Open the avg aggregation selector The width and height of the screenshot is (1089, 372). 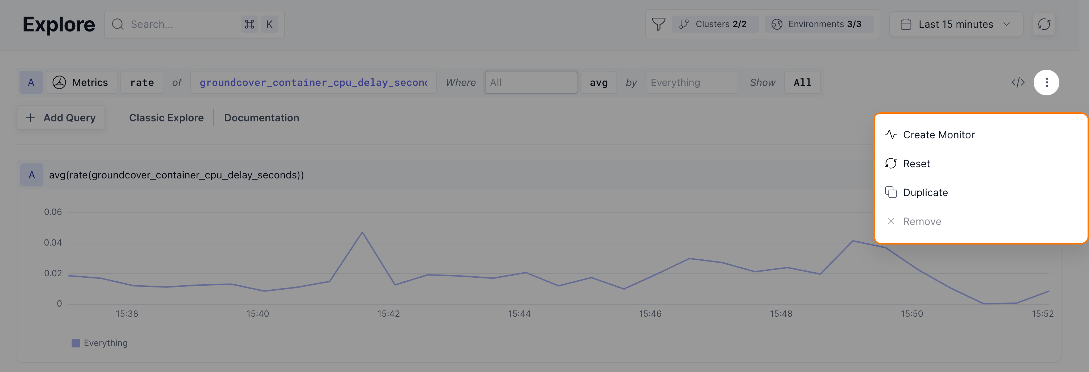(598, 82)
